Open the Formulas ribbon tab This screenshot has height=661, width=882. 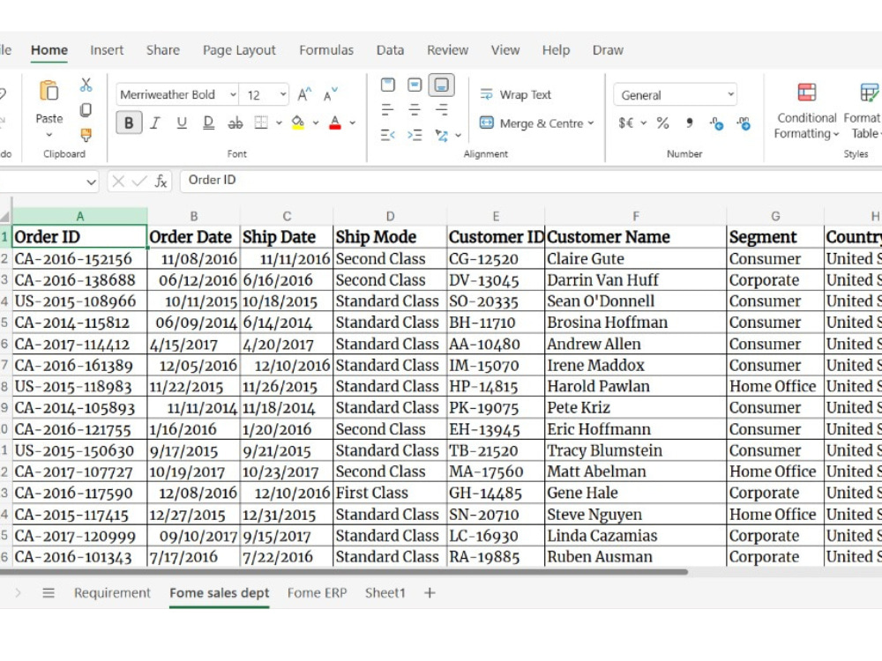tap(326, 50)
